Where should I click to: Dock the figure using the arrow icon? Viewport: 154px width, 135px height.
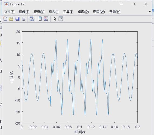click(149, 12)
